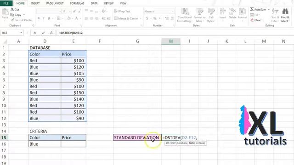Toggle Wrap Text
The width and height of the screenshot is (294, 165).
click(122, 11)
